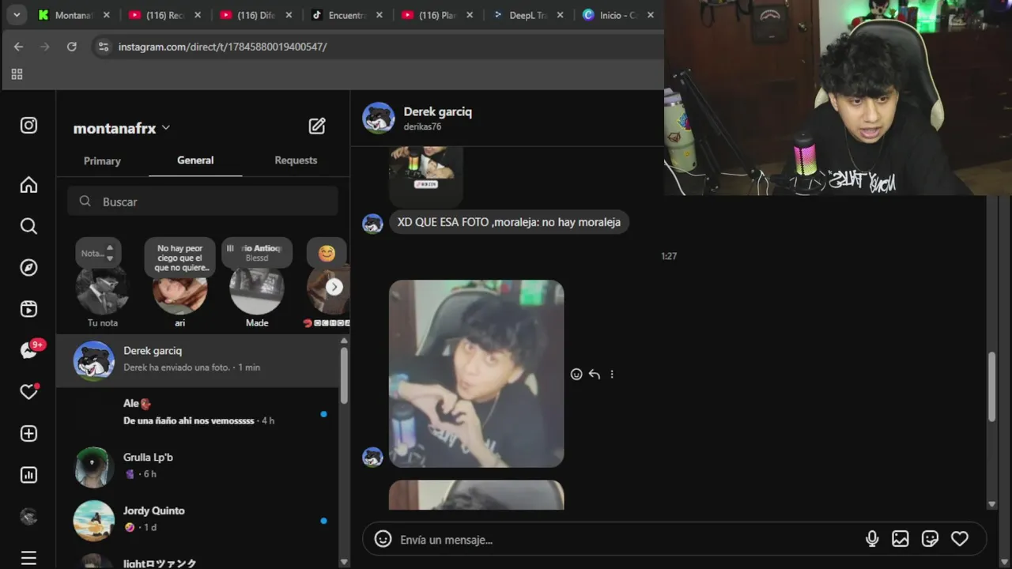1012x569 pixels.
Task: Open Messages icon with 9+ badge
Action: [31, 349]
